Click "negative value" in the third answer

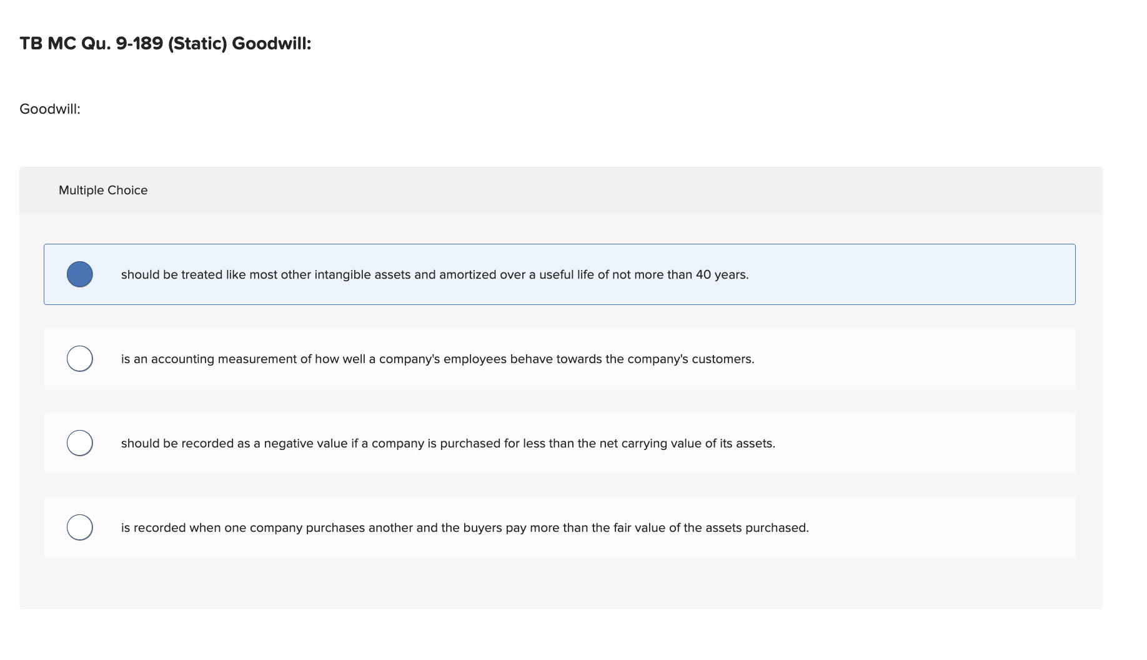pyautogui.click(x=305, y=444)
